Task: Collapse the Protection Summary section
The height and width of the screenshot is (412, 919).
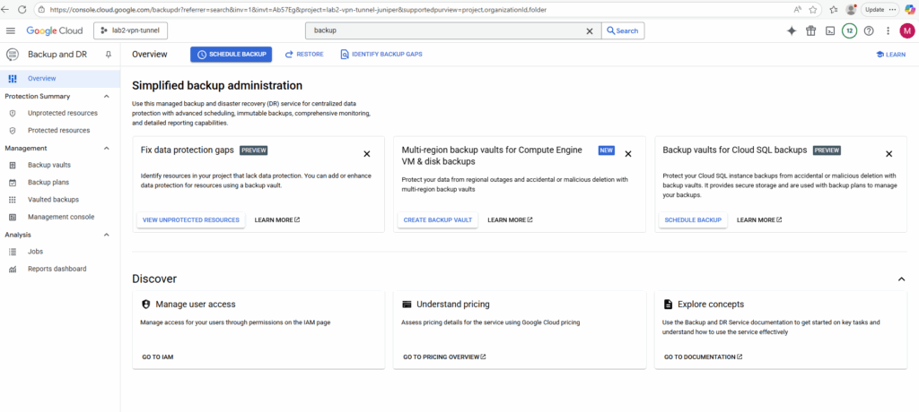Action: pyautogui.click(x=107, y=97)
